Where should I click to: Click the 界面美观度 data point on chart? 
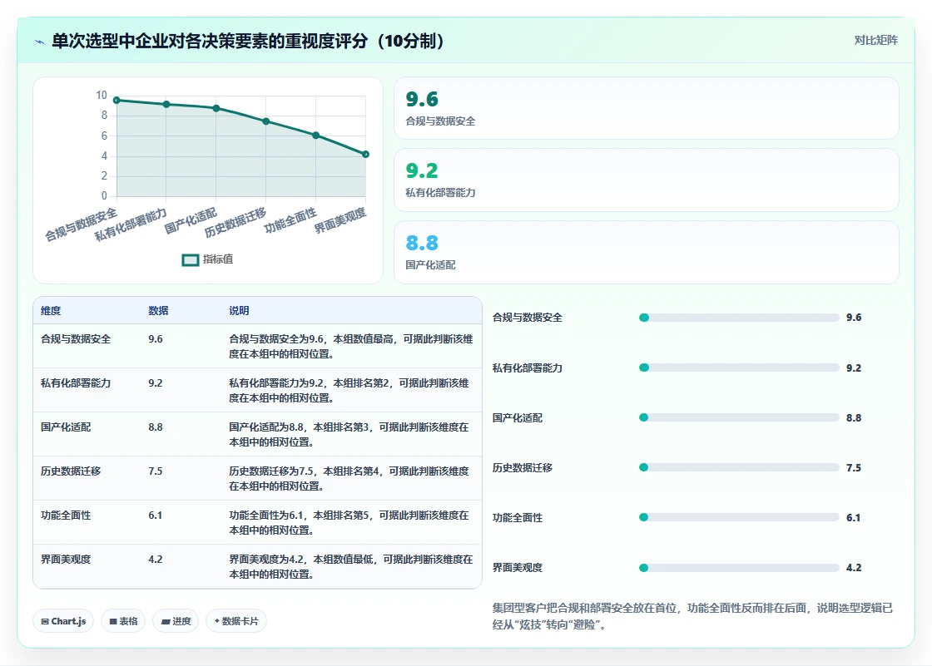click(x=365, y=155)
